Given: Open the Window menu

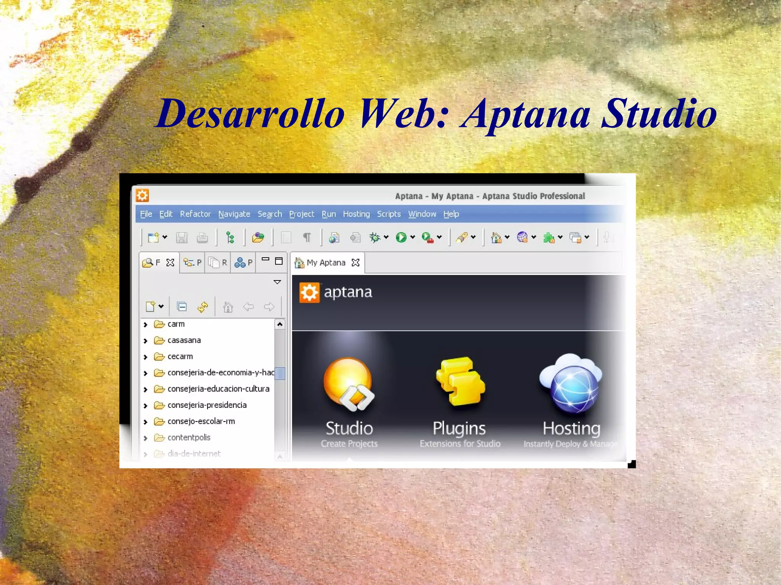Looking at the screenshot, I should point(422,214).
